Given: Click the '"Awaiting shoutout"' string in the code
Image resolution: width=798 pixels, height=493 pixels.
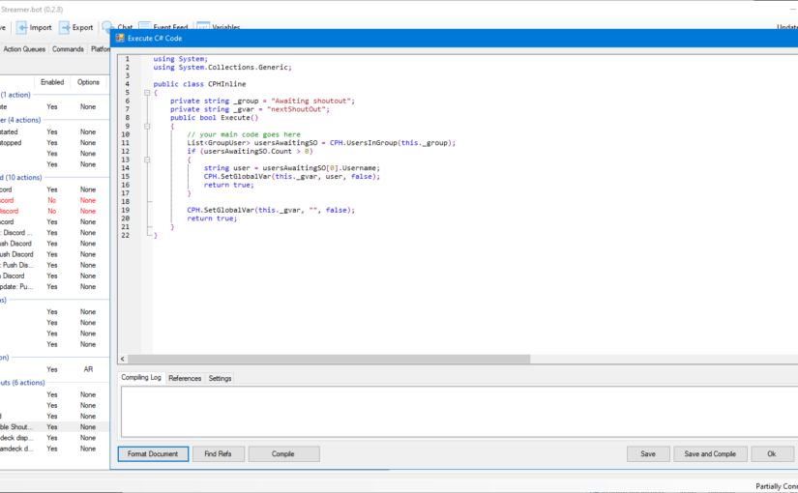Looking at the screenshot, I should tap(311, 101).
